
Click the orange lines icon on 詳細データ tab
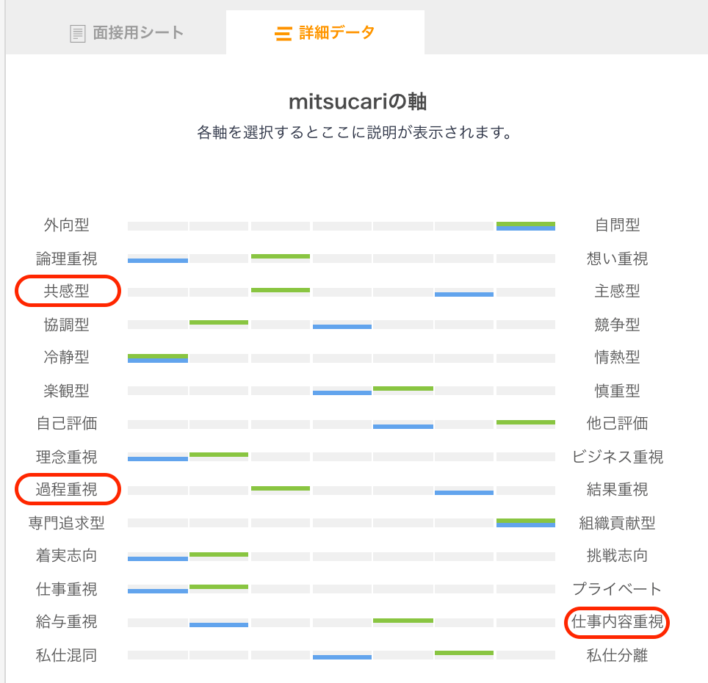[x=283, y=33]
